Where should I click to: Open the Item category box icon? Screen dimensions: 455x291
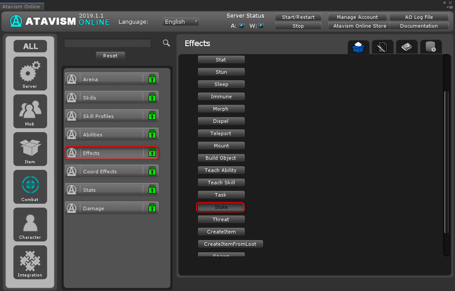[x=30, y=148]
